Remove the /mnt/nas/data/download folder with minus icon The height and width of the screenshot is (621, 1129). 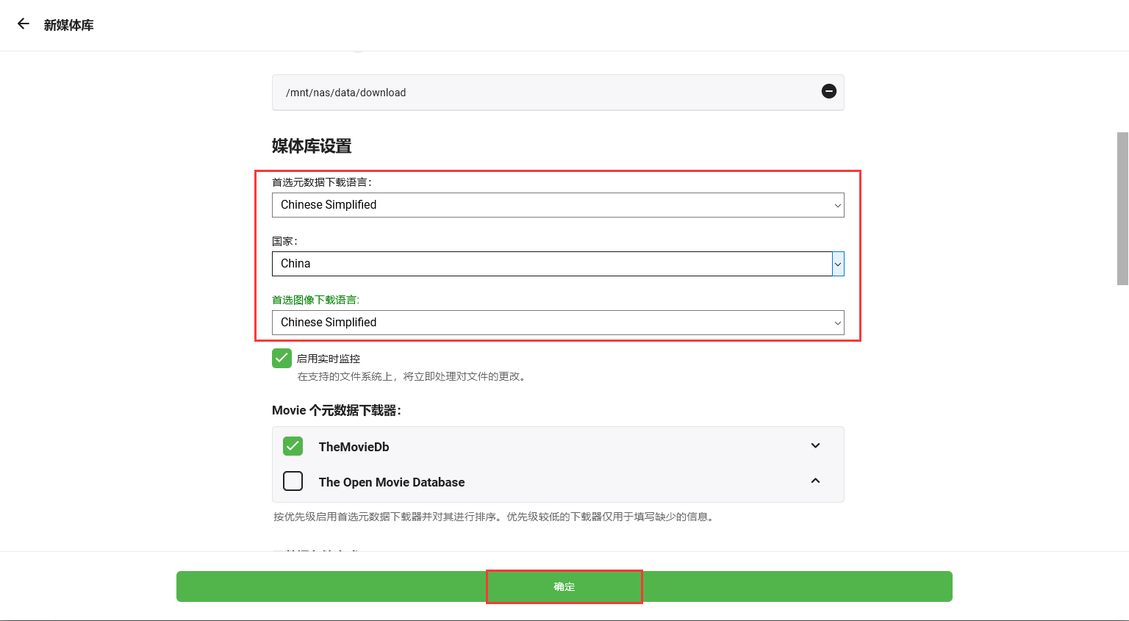(828, 91)
